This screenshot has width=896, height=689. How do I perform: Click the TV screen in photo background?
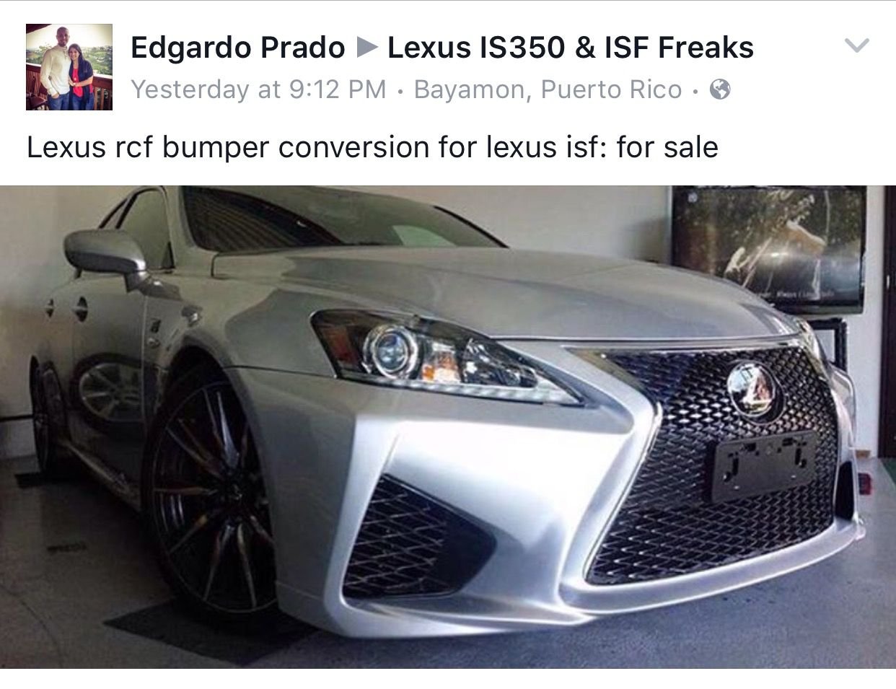pyautogui.click(x=769, y=247)
